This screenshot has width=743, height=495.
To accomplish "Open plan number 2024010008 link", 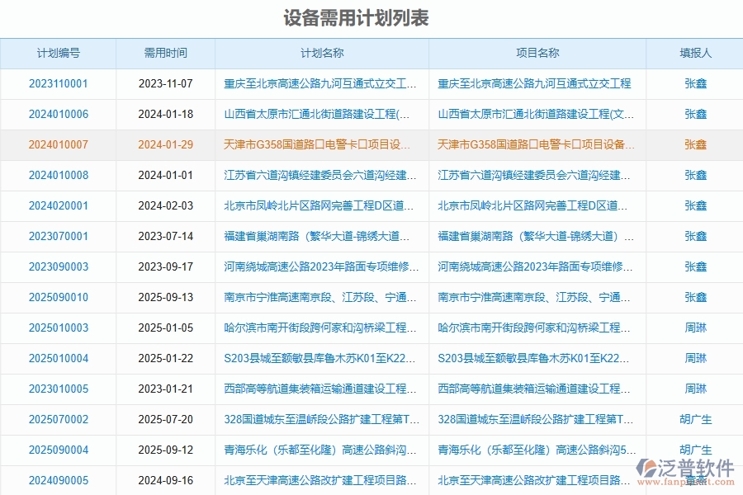I will [x=58, y=175].
